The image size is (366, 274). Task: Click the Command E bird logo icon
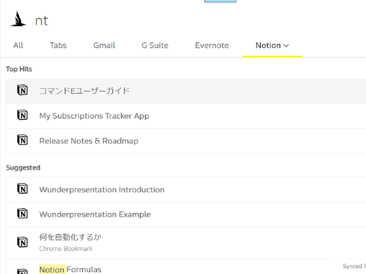[18, 19]
